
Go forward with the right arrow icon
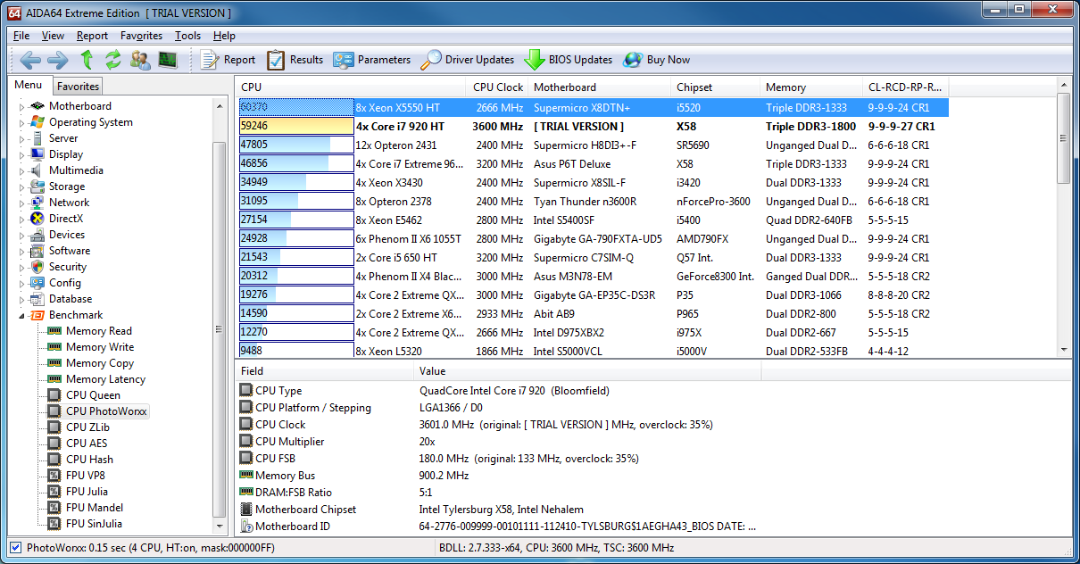(57, 60)
